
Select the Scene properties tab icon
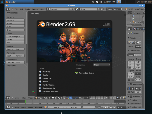tap(140, 29)
